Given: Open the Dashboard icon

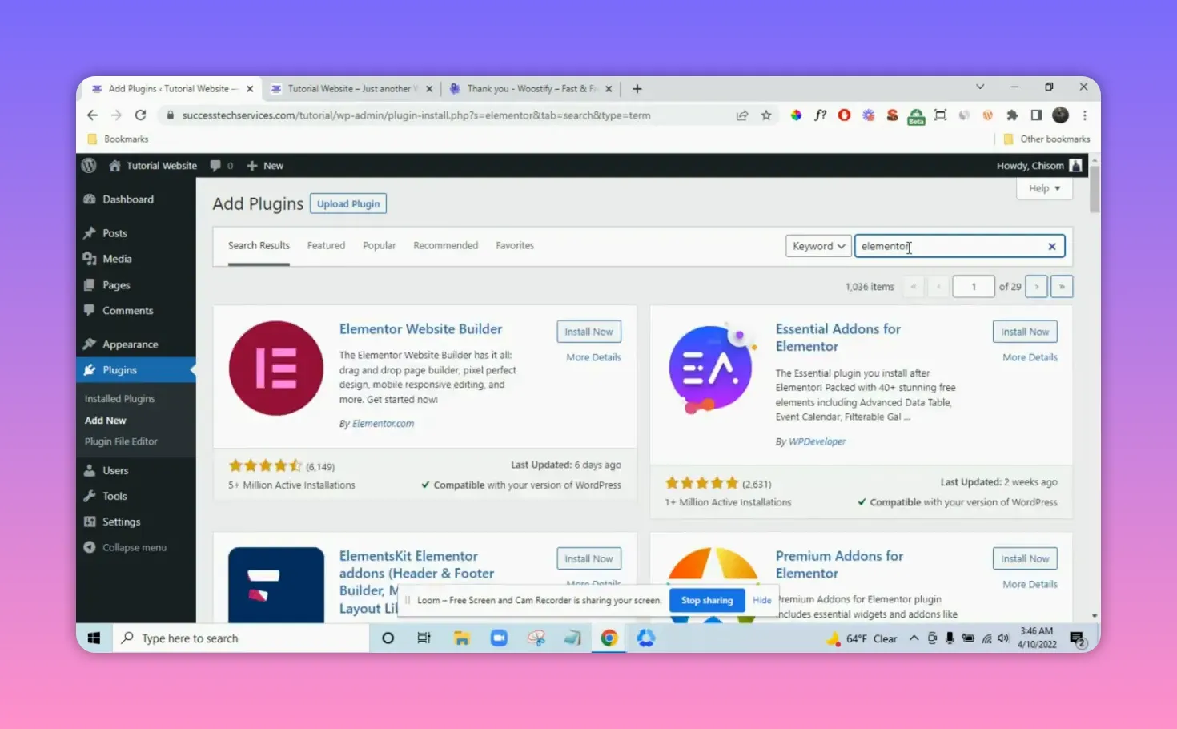Looking at the screenshot, I should (90, 199).
